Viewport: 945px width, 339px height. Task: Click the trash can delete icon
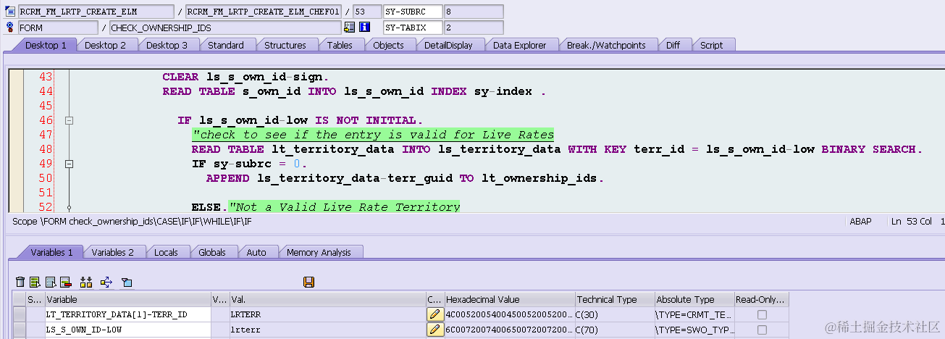[x=20, y=282]
